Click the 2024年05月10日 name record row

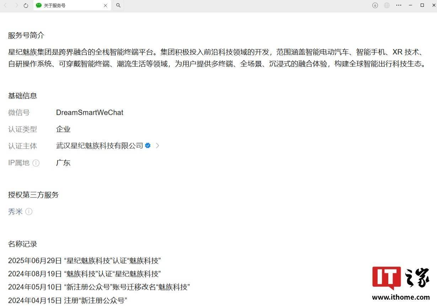99,287
